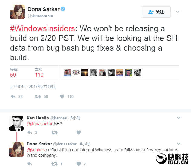View the 110 likes count

(x=39, y=75)
